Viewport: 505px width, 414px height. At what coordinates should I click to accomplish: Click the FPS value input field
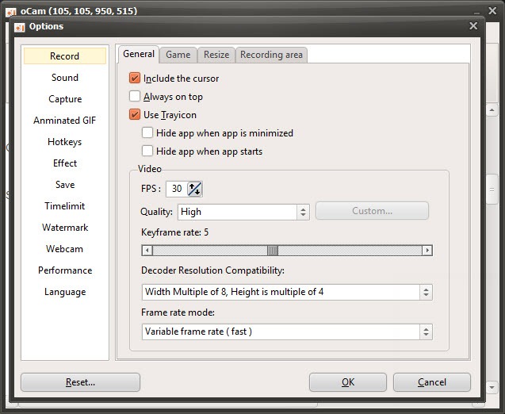pos(177,189)
